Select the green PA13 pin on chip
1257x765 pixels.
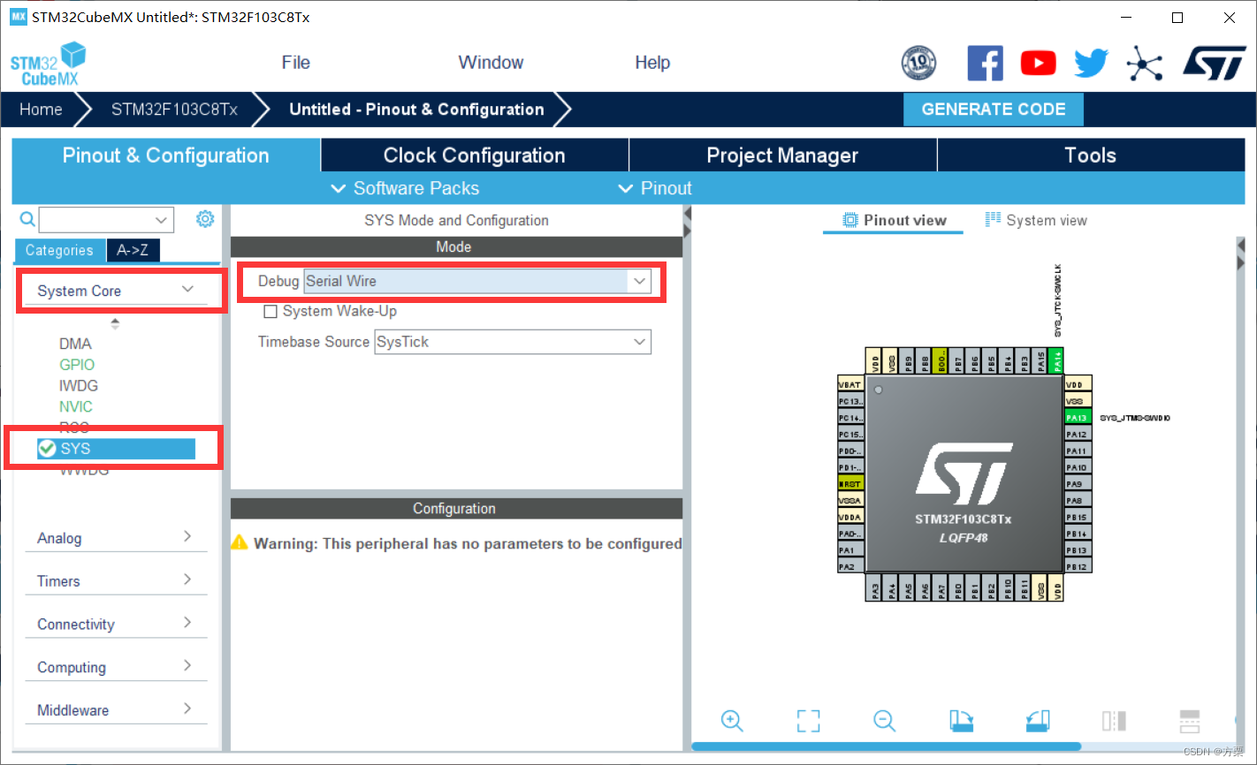(1077, 418)
